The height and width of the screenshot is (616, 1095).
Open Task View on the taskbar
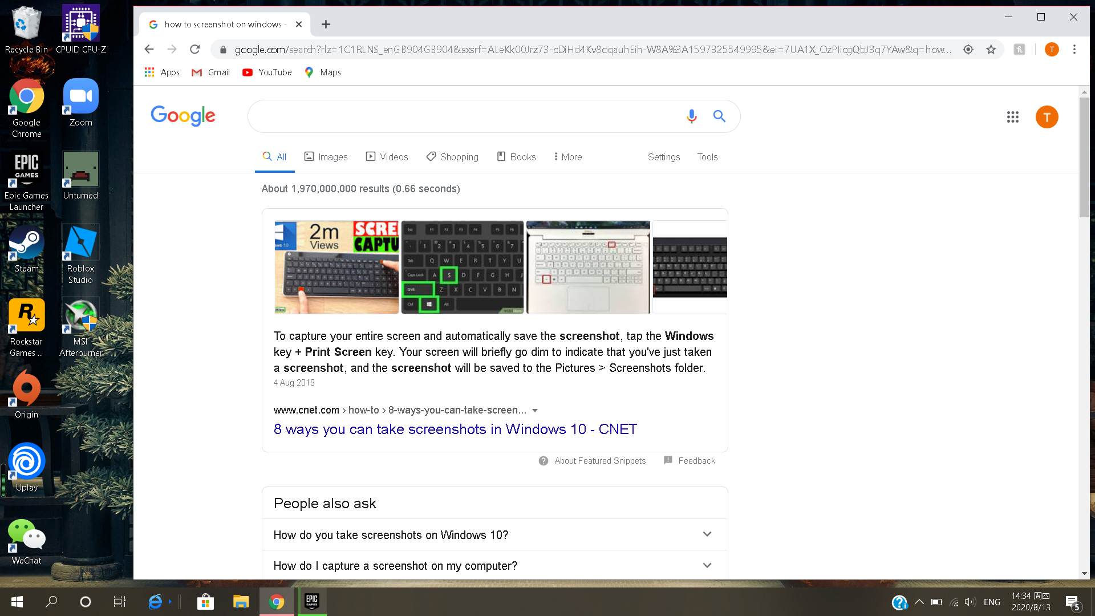(120, 602)
